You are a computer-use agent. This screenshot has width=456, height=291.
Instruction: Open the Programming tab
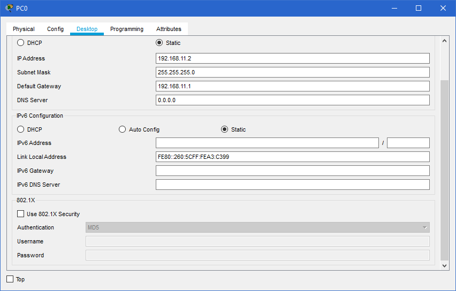pos(127,29)
